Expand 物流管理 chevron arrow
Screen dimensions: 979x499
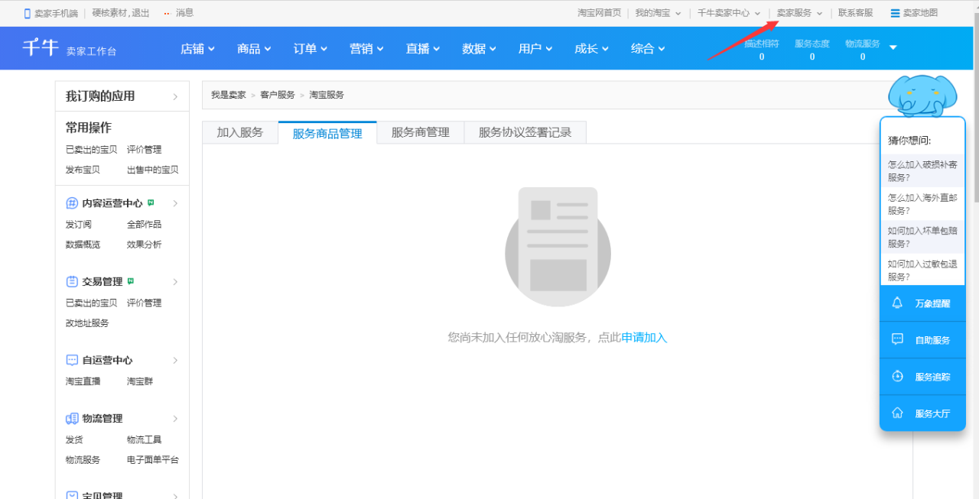coord(175,419)
